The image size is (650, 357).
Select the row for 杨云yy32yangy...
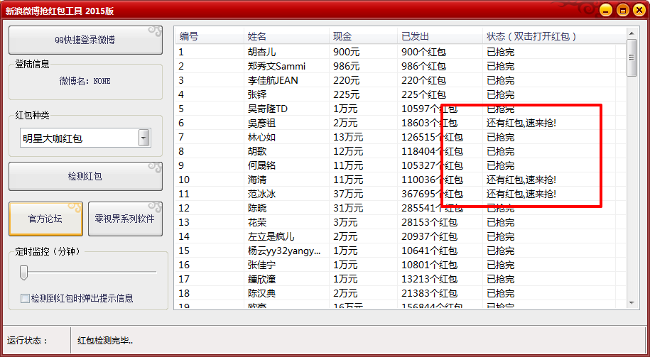tap(401, 251)
